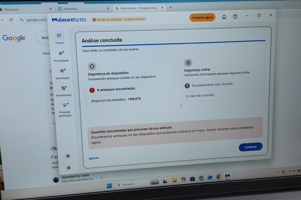Click the E-mail não inserido text
301x200 pixels.
pyautogui.click(x=200, y=95)
